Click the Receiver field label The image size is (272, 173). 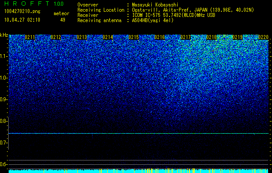pos(88,15)
